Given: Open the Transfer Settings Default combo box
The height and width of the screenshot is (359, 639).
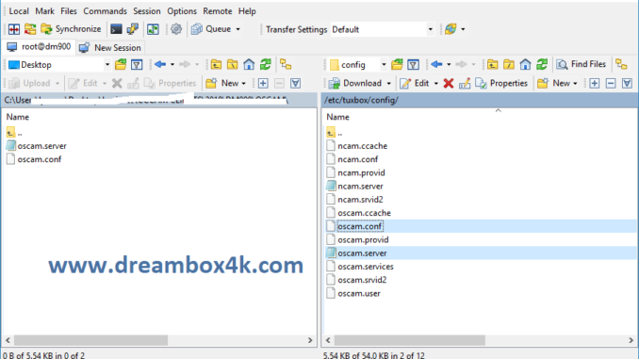Looking at the screenshot, I should tap(383, 29).
